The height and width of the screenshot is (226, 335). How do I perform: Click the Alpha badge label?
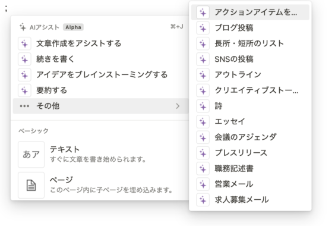coord(73,27)
